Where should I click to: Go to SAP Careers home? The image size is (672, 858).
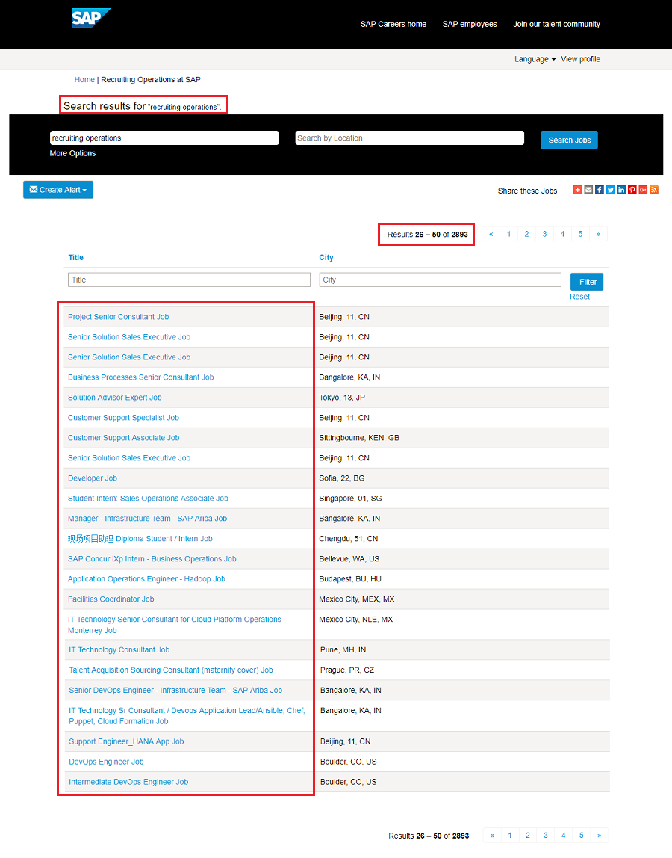pyautogui.click(x=393, y=24)
